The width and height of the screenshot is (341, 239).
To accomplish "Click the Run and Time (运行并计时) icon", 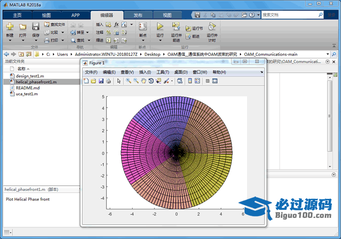I will [x=212, y=27].
